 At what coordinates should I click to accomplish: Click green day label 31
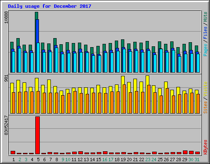click(x=197, y=159)
